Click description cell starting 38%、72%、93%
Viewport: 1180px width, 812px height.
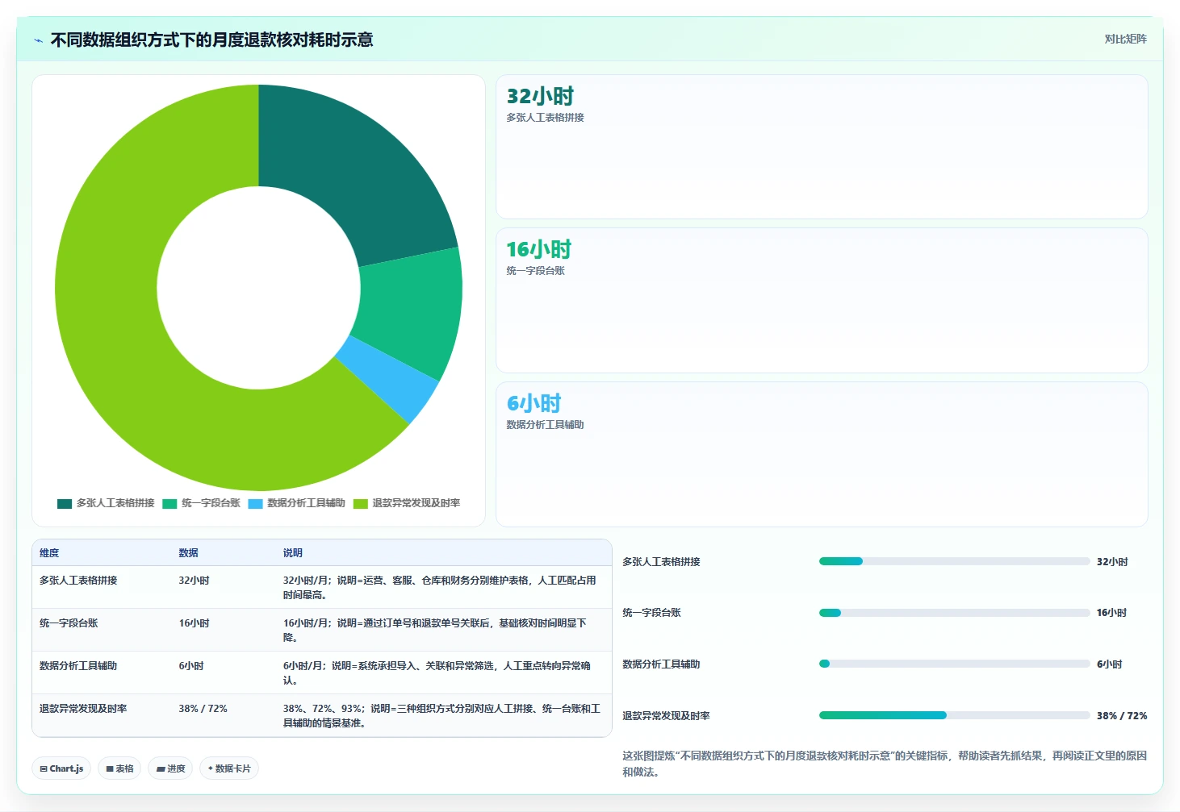tap(441, 715)
